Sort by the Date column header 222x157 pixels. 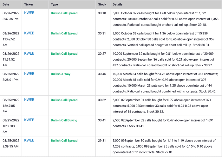tap(6, 5)
